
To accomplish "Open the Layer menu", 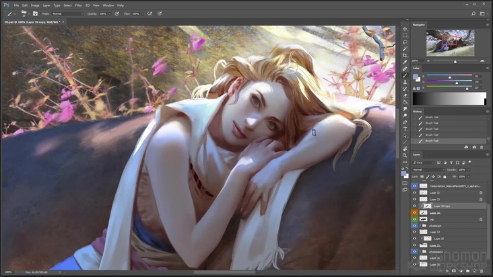I will 46,5.
